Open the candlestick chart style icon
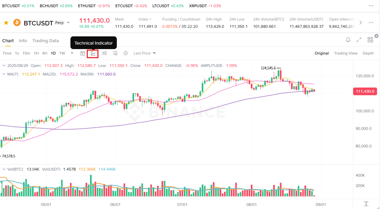 tap(104, 53)
